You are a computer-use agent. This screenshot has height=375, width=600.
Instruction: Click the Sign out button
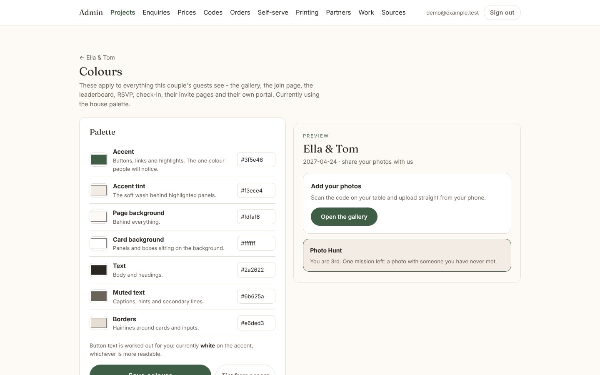(502, 12)
